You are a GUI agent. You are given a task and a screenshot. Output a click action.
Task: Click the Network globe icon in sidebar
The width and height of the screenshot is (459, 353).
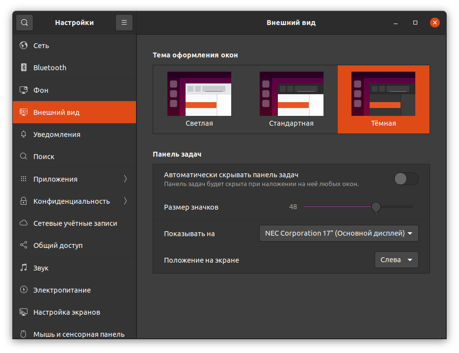(23, 46)
